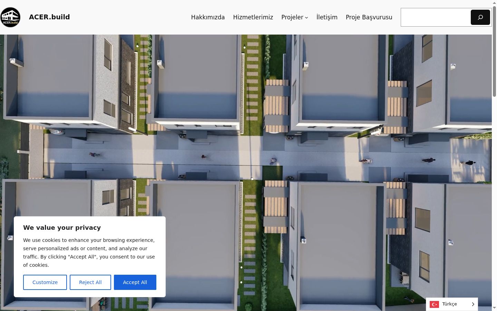Click the scrollbar up arrow
The width and height of the screenshot is (497, 311).
[x=494, y=3]
